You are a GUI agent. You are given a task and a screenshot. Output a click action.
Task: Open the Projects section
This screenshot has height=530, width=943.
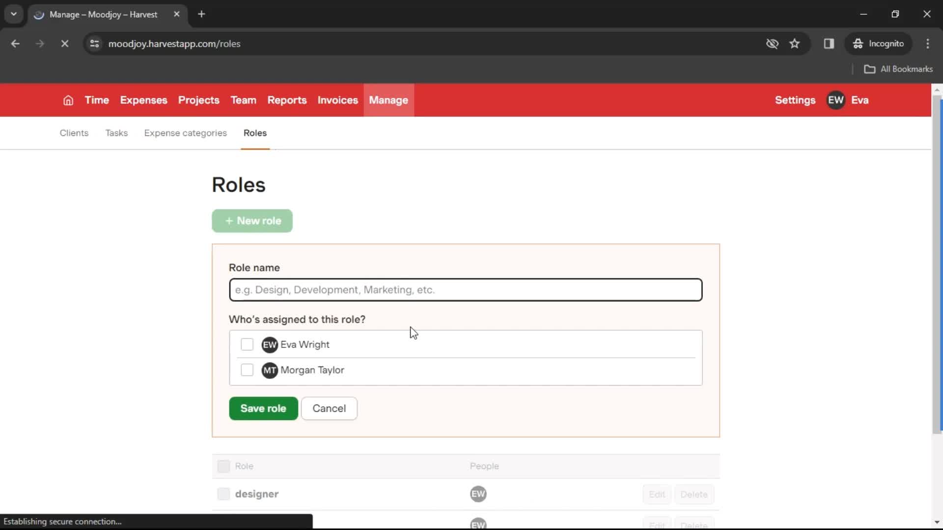pos(199,100)
